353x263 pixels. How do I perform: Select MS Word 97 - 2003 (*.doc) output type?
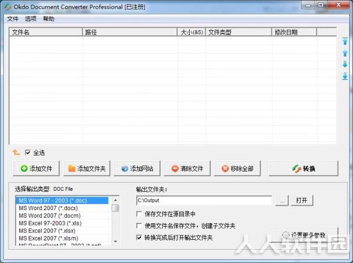(x=62, y=201)
